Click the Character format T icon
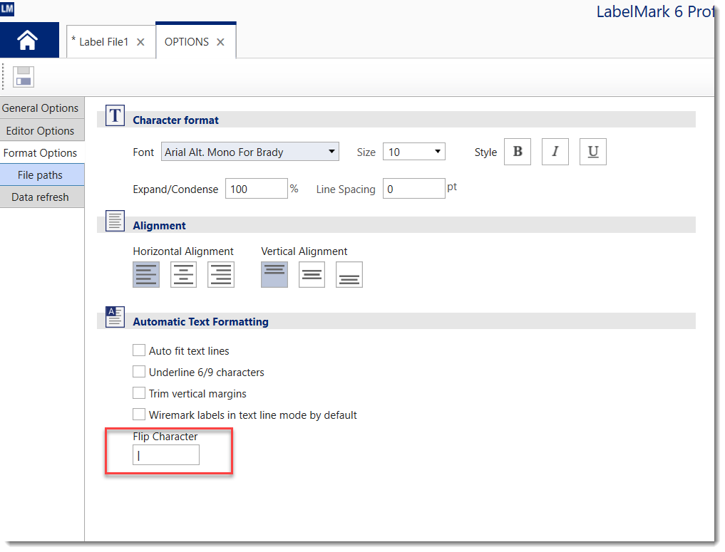This screenshot has width=725, height=552. 115,115
